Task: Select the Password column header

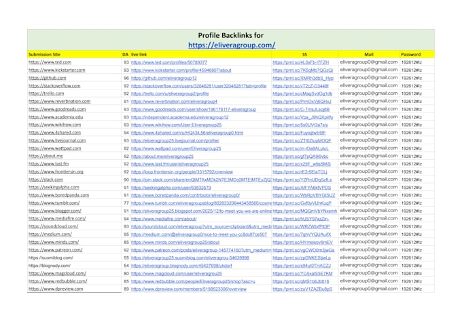Action: [411, 54]
